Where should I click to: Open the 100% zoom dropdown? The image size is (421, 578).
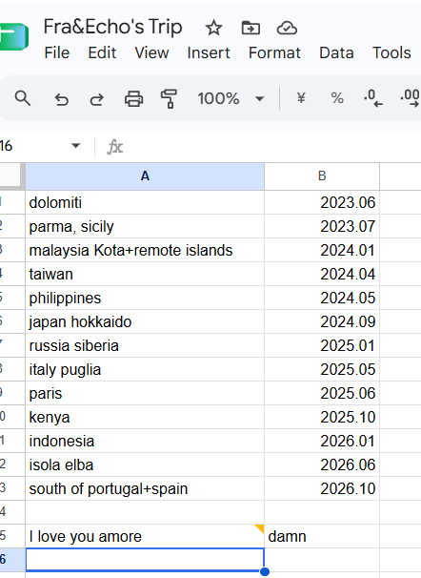231,98
